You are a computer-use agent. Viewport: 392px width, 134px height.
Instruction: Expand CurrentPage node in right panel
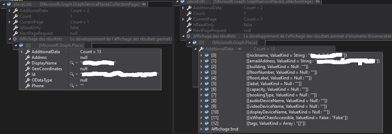(x=183, y=19)
